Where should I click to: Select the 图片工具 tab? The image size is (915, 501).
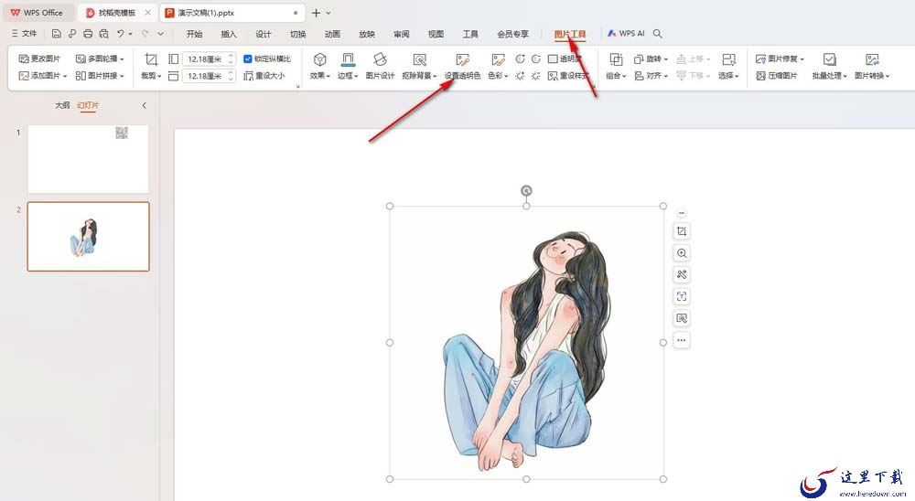point(569,34)
